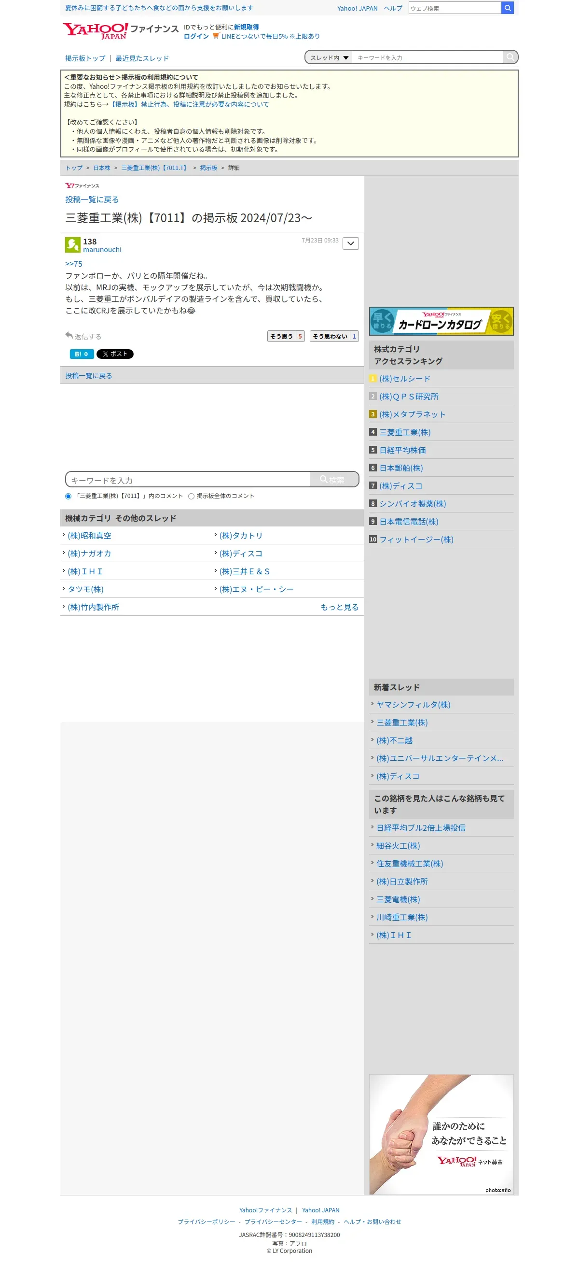Open related stock 川崎重工業(株)

[x=402, y=917]
